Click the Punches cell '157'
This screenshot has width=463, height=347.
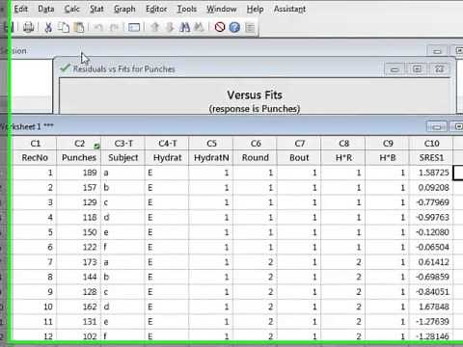79,188
